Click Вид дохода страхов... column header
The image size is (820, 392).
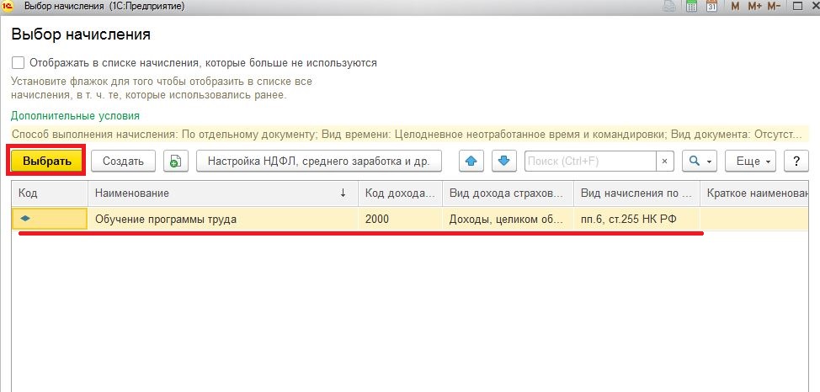point(509,193)
